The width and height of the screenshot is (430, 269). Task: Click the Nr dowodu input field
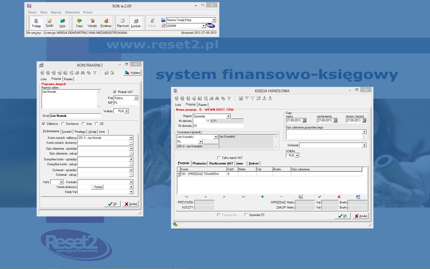tap(218, 126)
